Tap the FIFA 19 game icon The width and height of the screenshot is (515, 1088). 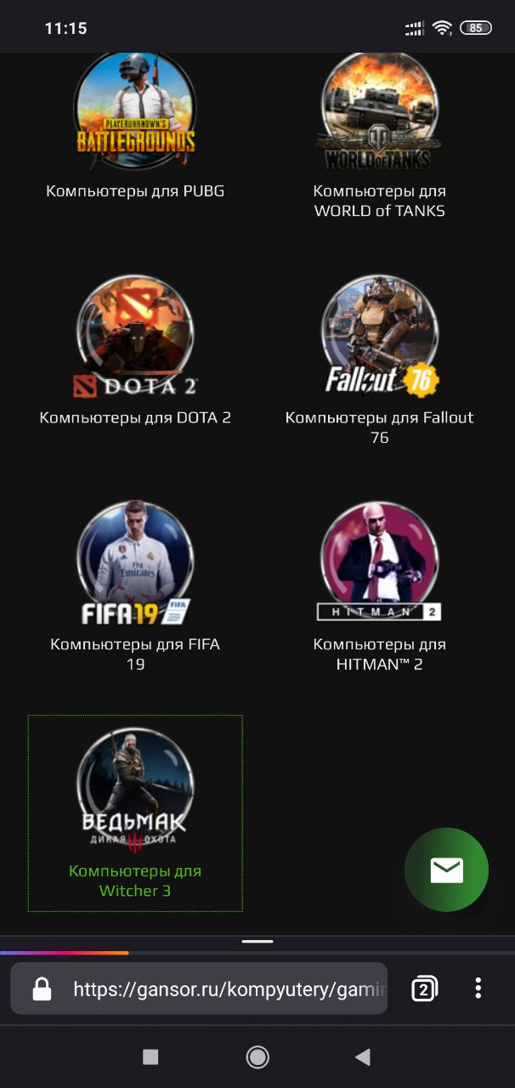click(135, 563)
